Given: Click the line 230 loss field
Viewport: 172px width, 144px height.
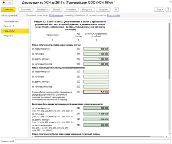Looking at the screenshot, I should pos(96,92).
